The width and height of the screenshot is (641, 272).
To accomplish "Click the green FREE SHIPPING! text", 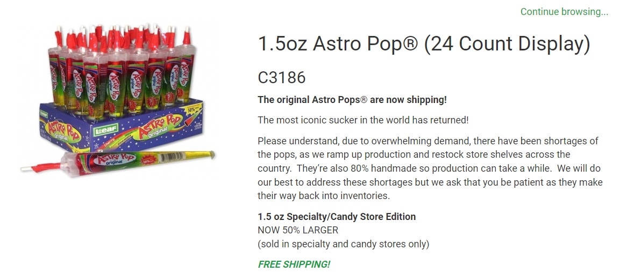I will (x=294, y=264).
